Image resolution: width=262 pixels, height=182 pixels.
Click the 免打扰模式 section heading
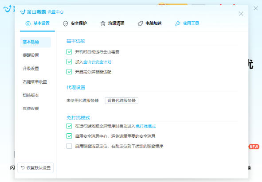pos(78,118)
